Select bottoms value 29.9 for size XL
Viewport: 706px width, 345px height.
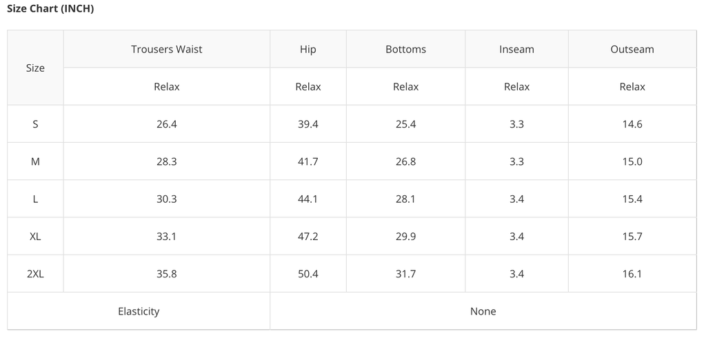tap(405, 236)
